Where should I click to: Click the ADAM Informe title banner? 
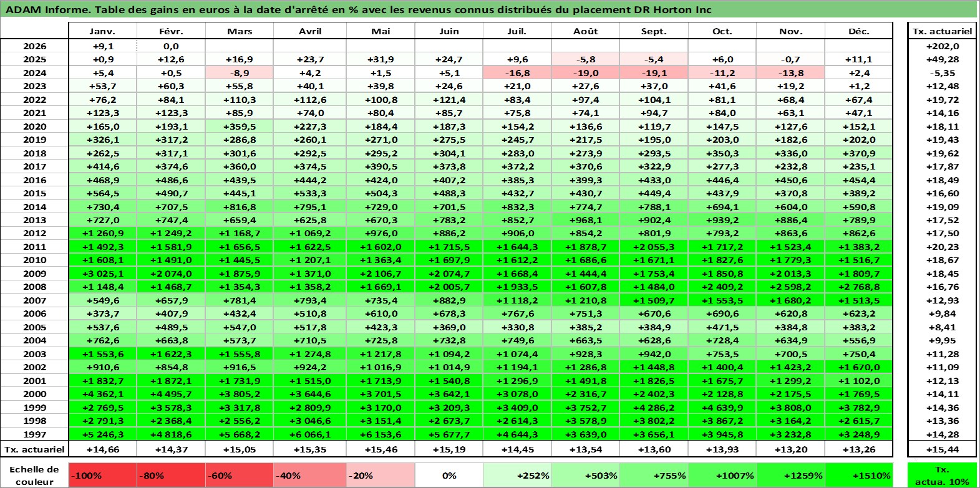coord(489,9)
